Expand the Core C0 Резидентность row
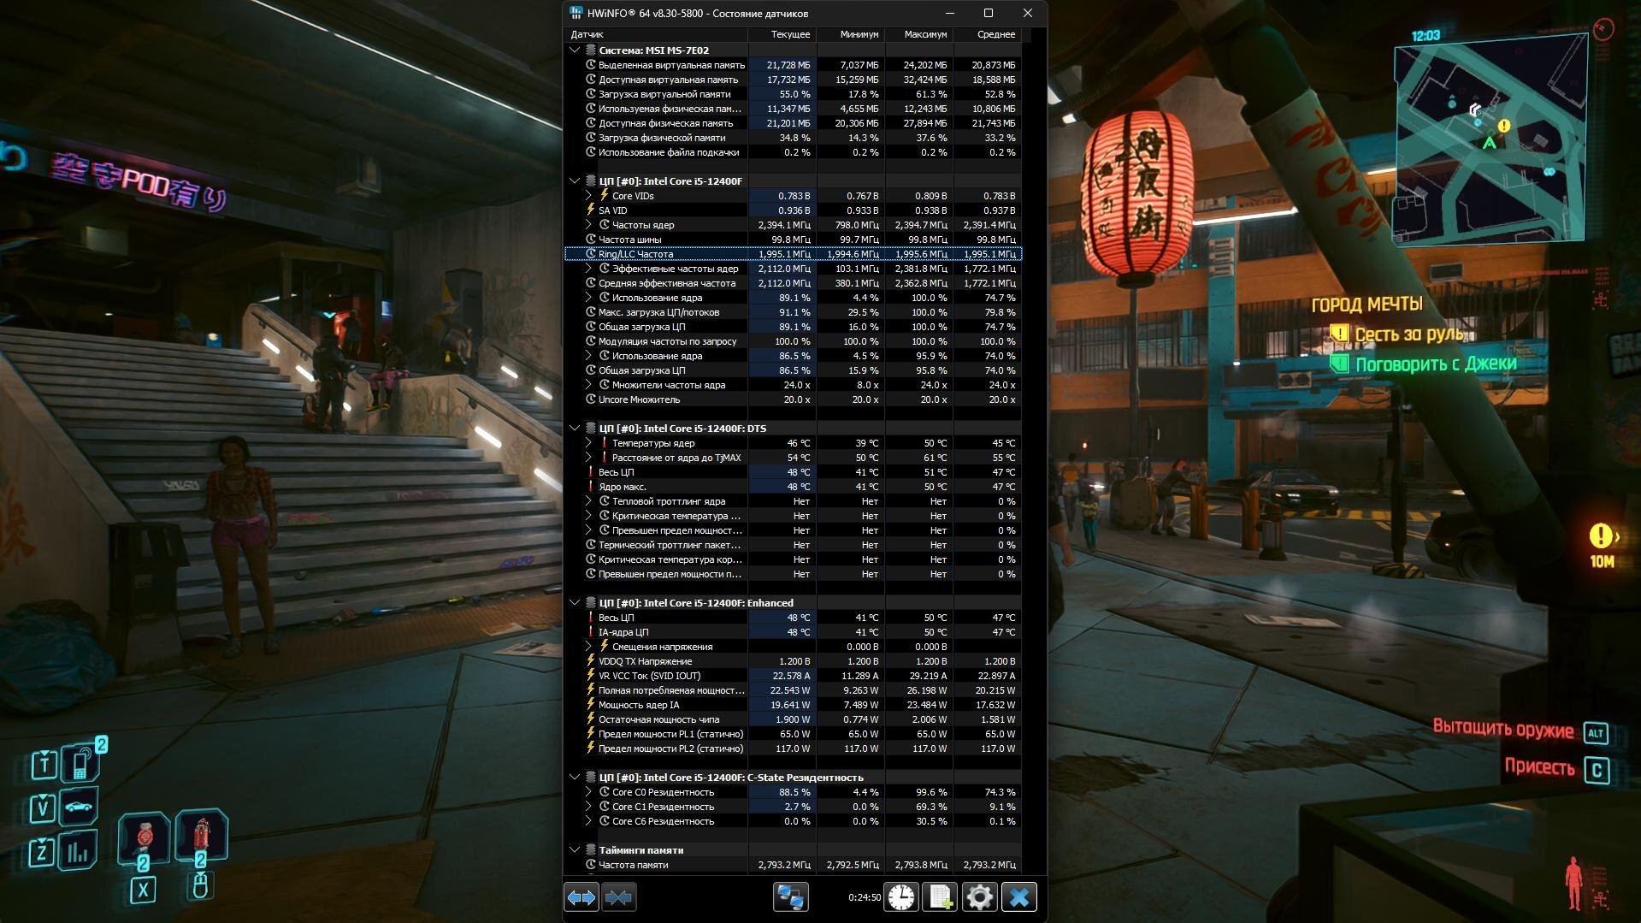 click(x=588, y=792)
